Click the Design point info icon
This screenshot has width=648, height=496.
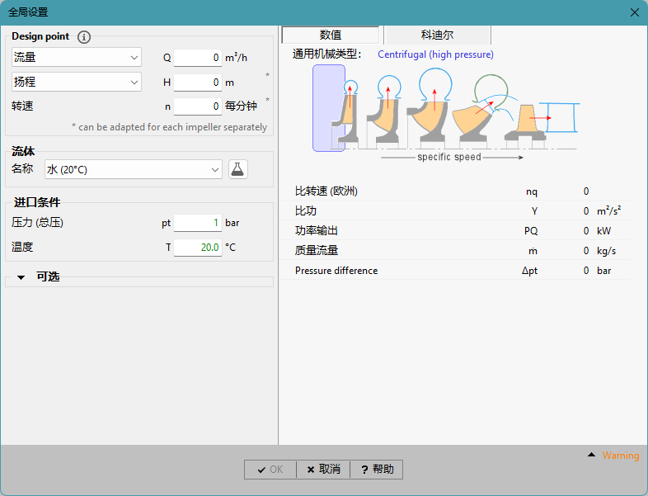click(83, 37)
